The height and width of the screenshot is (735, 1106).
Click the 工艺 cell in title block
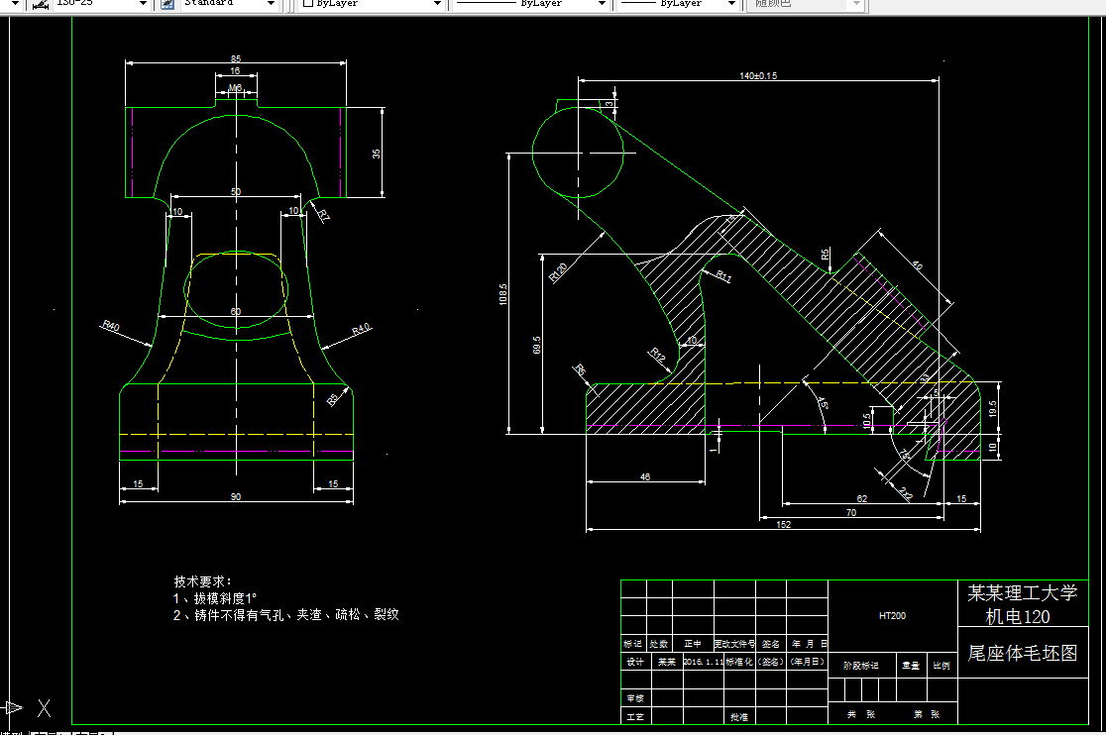[x=635, y=717]
